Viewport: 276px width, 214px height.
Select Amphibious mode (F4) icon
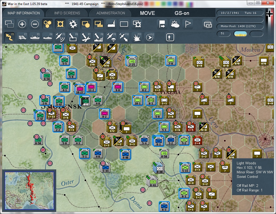[48, 37]
